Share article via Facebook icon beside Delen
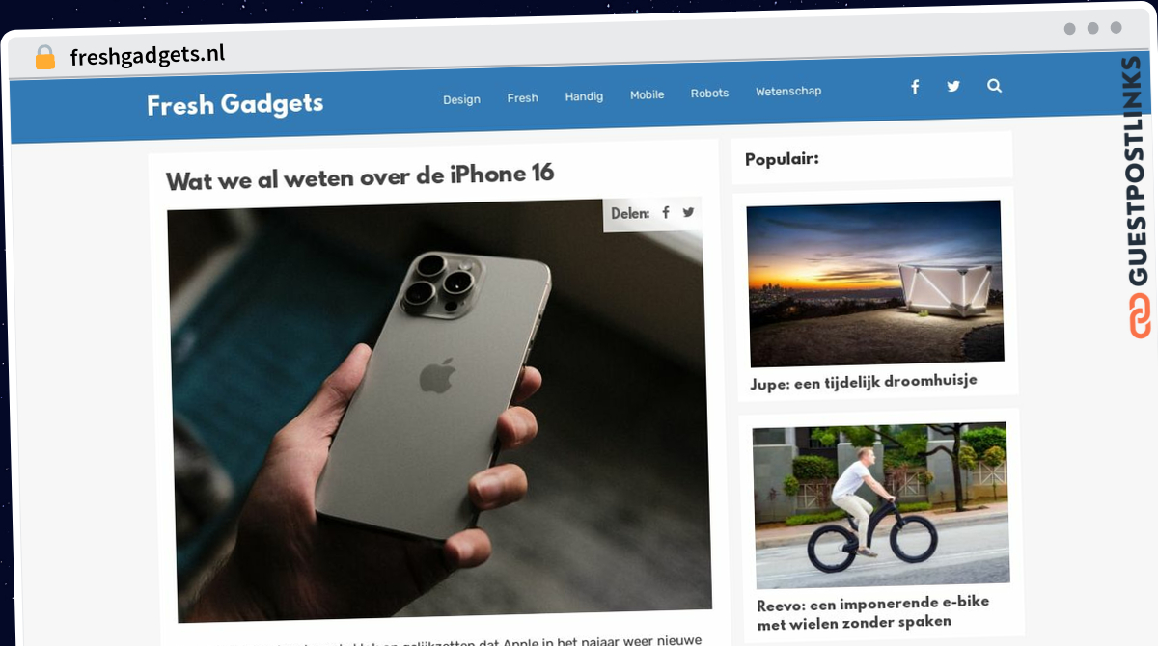 click(666, 212)
